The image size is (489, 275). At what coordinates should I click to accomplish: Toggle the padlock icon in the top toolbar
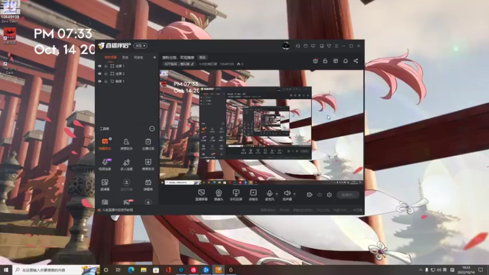pos(325,61)
